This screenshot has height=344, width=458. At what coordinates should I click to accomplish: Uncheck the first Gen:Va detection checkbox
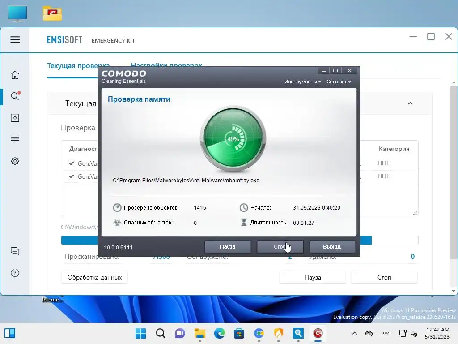(72, 163)
